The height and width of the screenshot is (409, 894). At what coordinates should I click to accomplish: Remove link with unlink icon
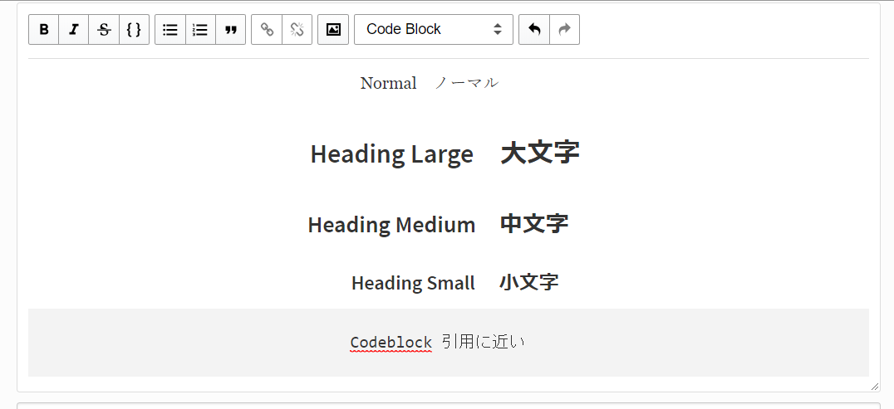tap(297, 30)
